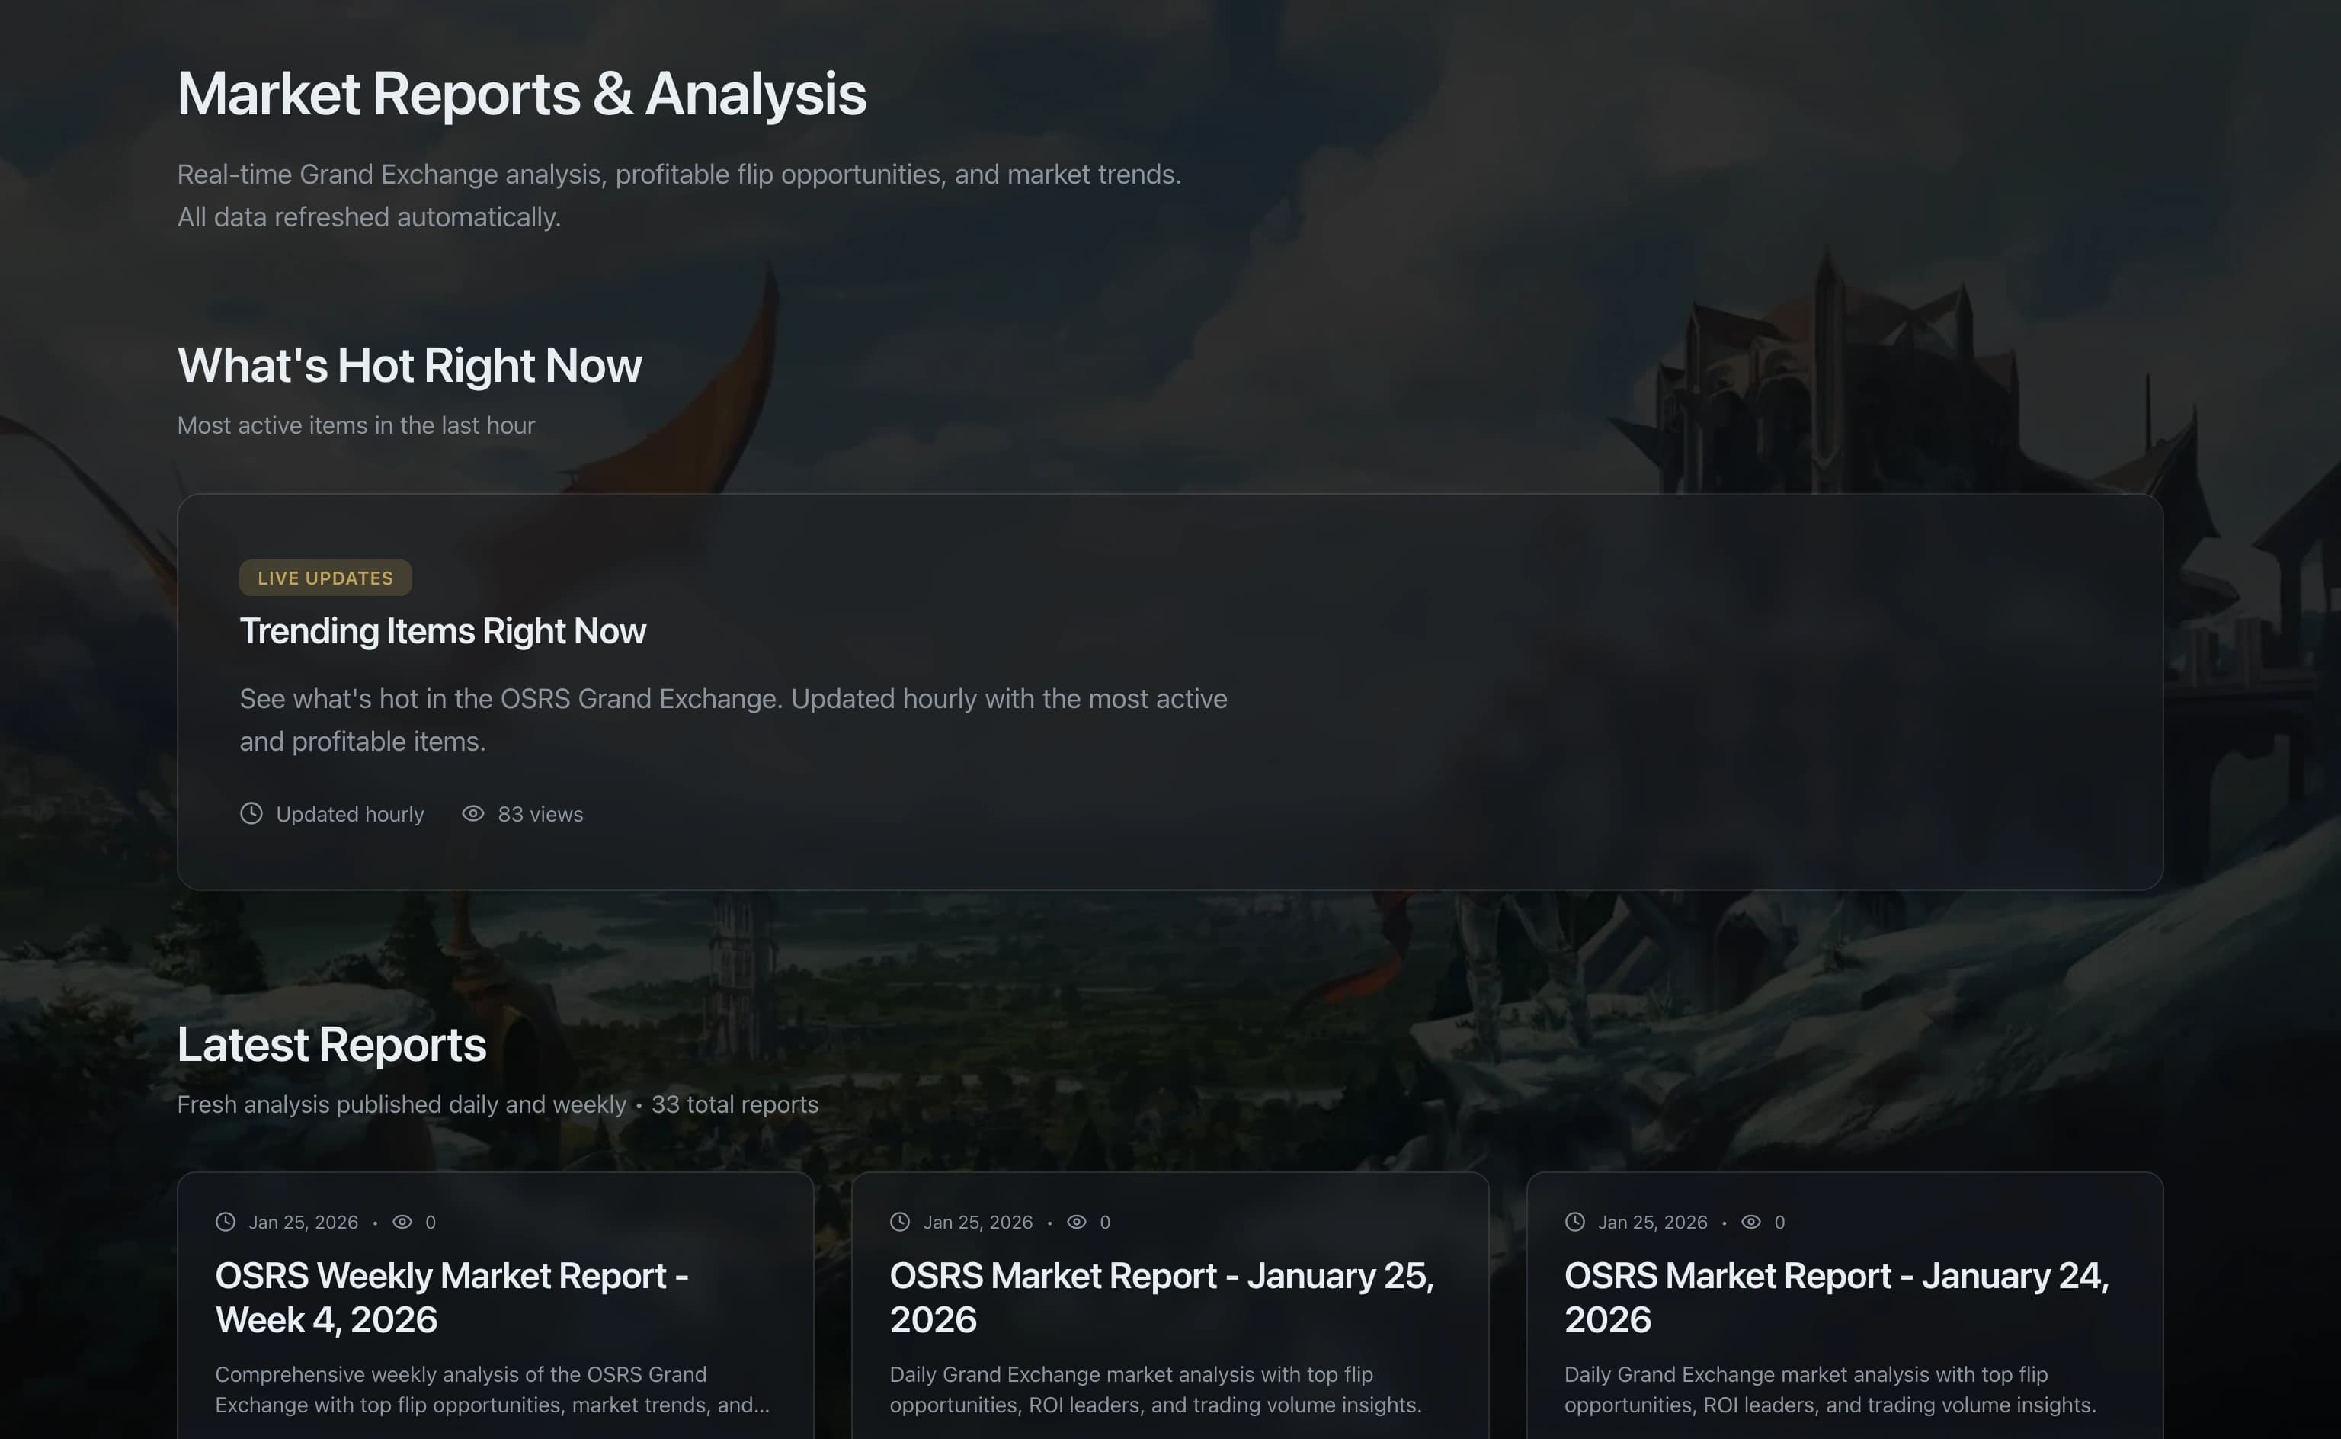Click the Market Reports & Analysis page title

tap(521, 92)
